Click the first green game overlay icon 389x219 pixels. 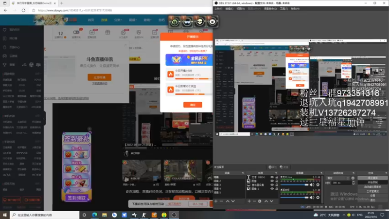coord(175,22)
